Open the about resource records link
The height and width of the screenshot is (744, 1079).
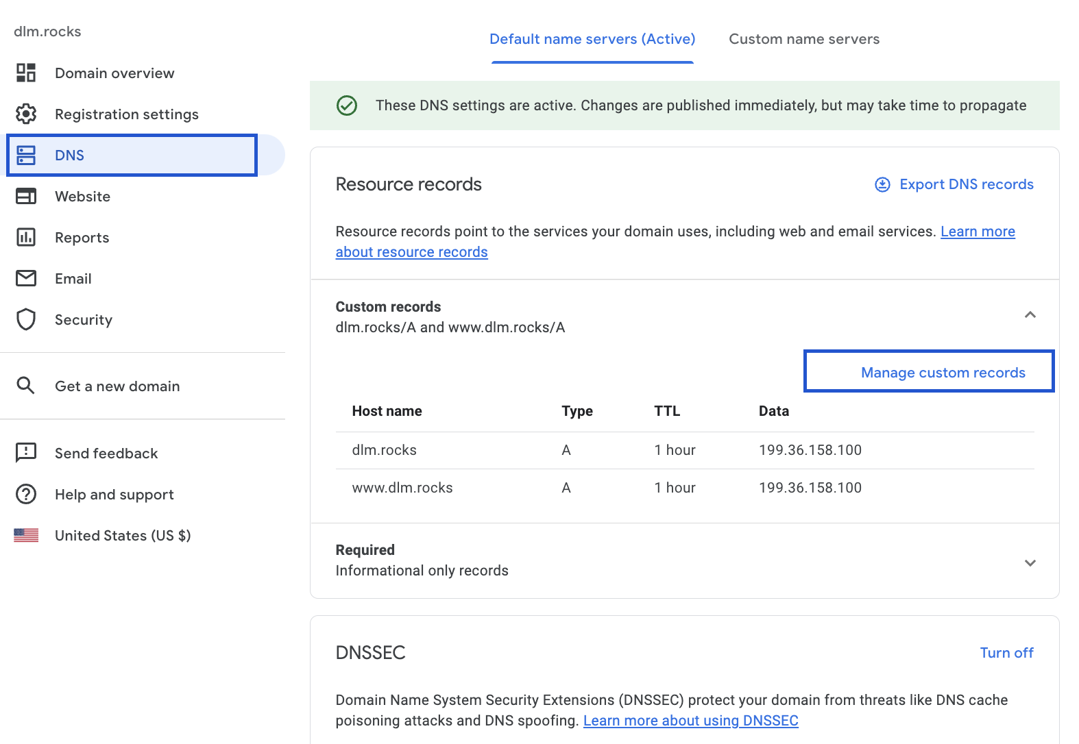[x=411, y=252]
